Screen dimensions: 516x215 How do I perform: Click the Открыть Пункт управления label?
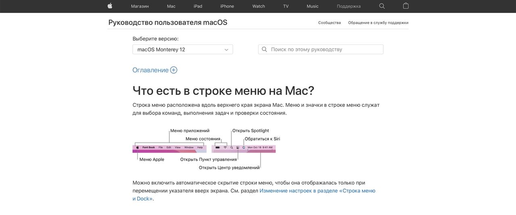tap(208, 160)
